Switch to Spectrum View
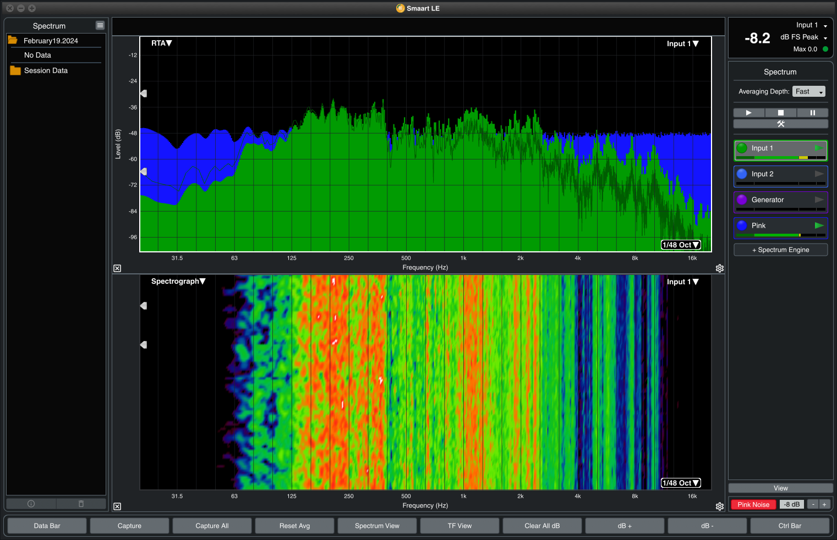Viewport: 837px width, 540px height. point(377,526)
